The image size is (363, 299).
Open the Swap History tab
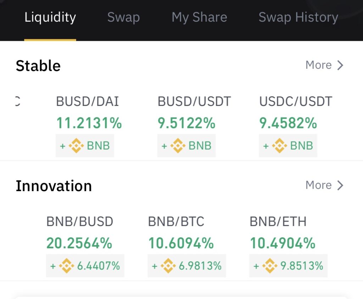(298, 17)
